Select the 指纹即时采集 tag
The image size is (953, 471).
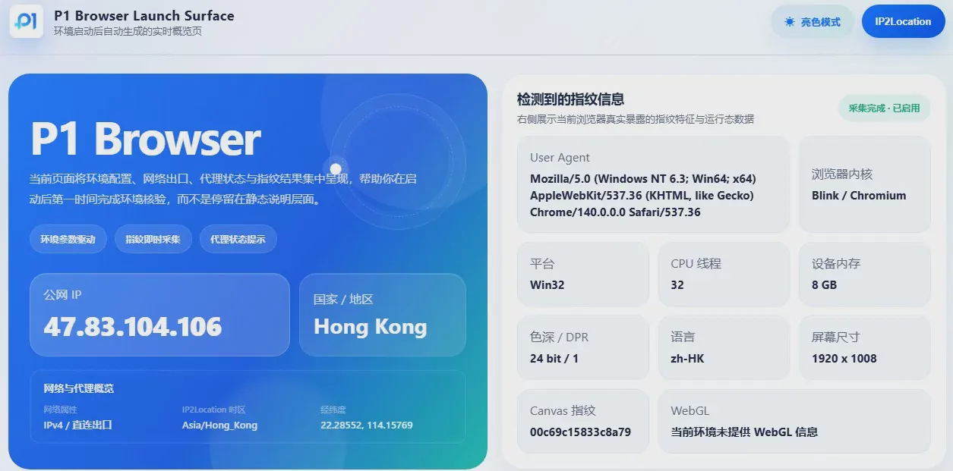pos(153,239)
